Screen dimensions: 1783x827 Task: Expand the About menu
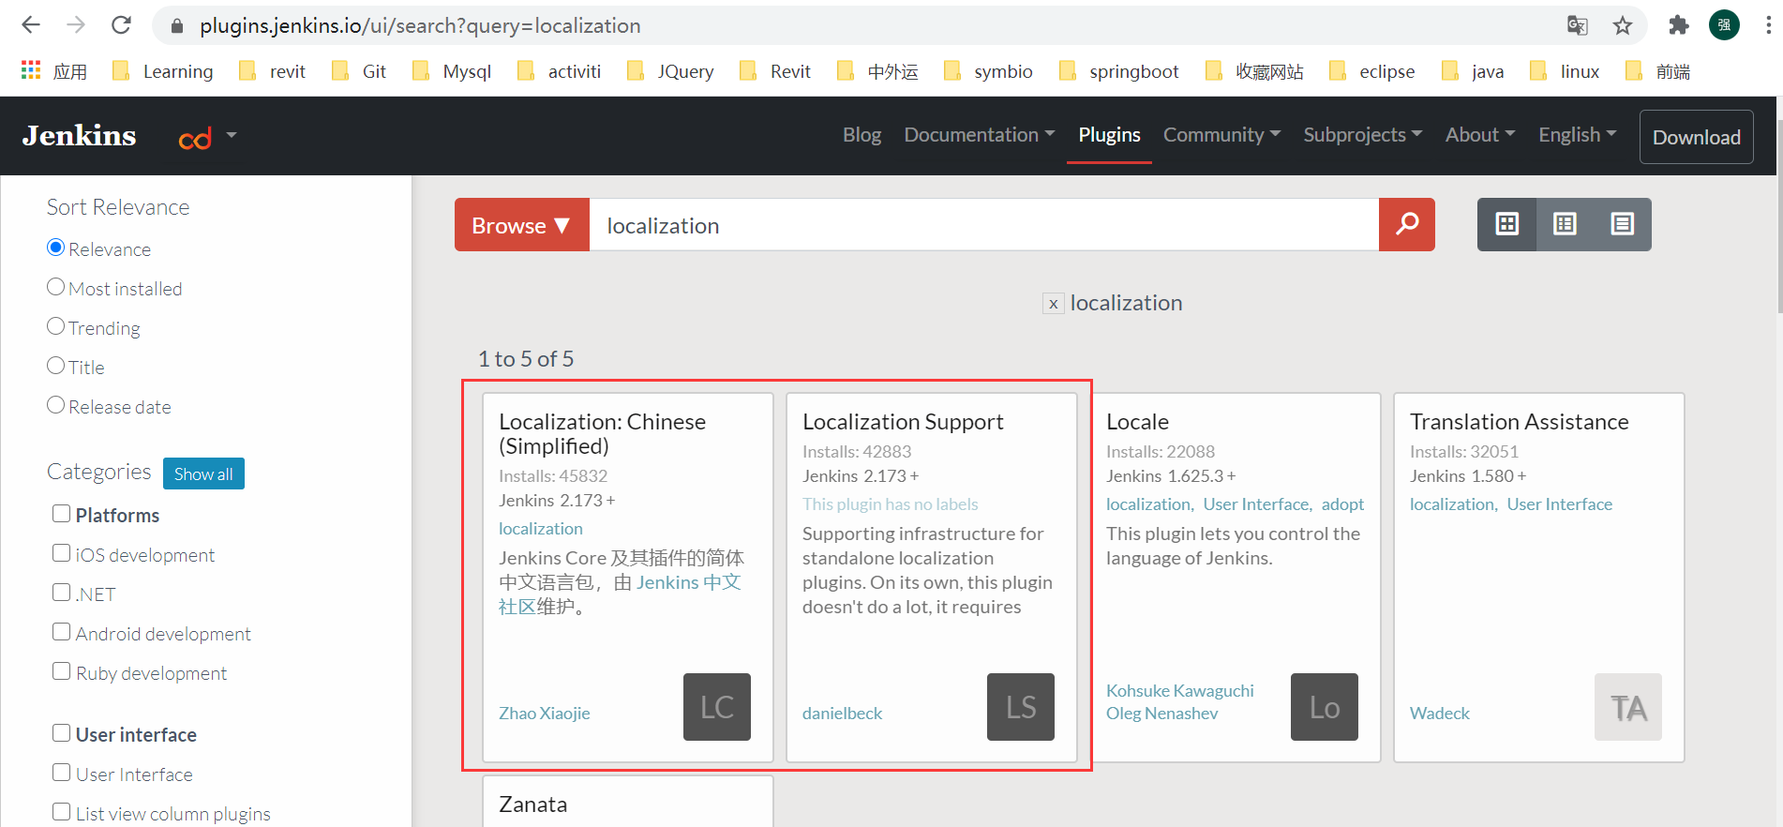coord(1480,135)
